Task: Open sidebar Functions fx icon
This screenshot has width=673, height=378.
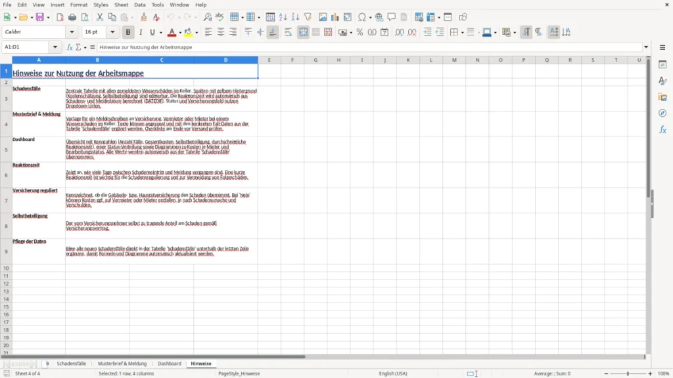Action: point(662,129)
